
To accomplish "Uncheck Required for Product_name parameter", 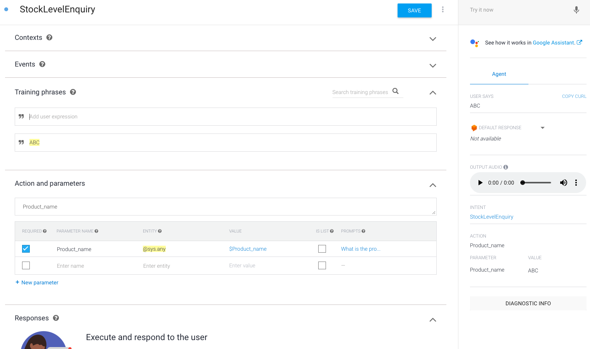I will 26,249.
